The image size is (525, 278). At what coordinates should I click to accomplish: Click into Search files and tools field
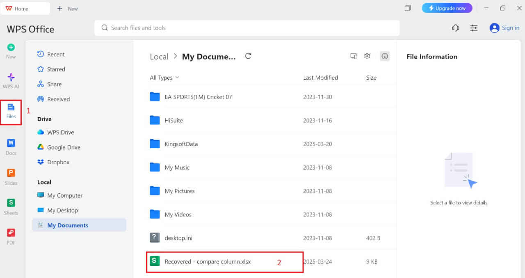coord(247,28)
